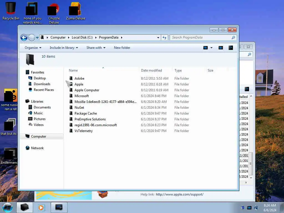Expand the arrow after ProgramData breadcrumb
The height and width of the screenshot is (213, 284).
pos(122,37)
